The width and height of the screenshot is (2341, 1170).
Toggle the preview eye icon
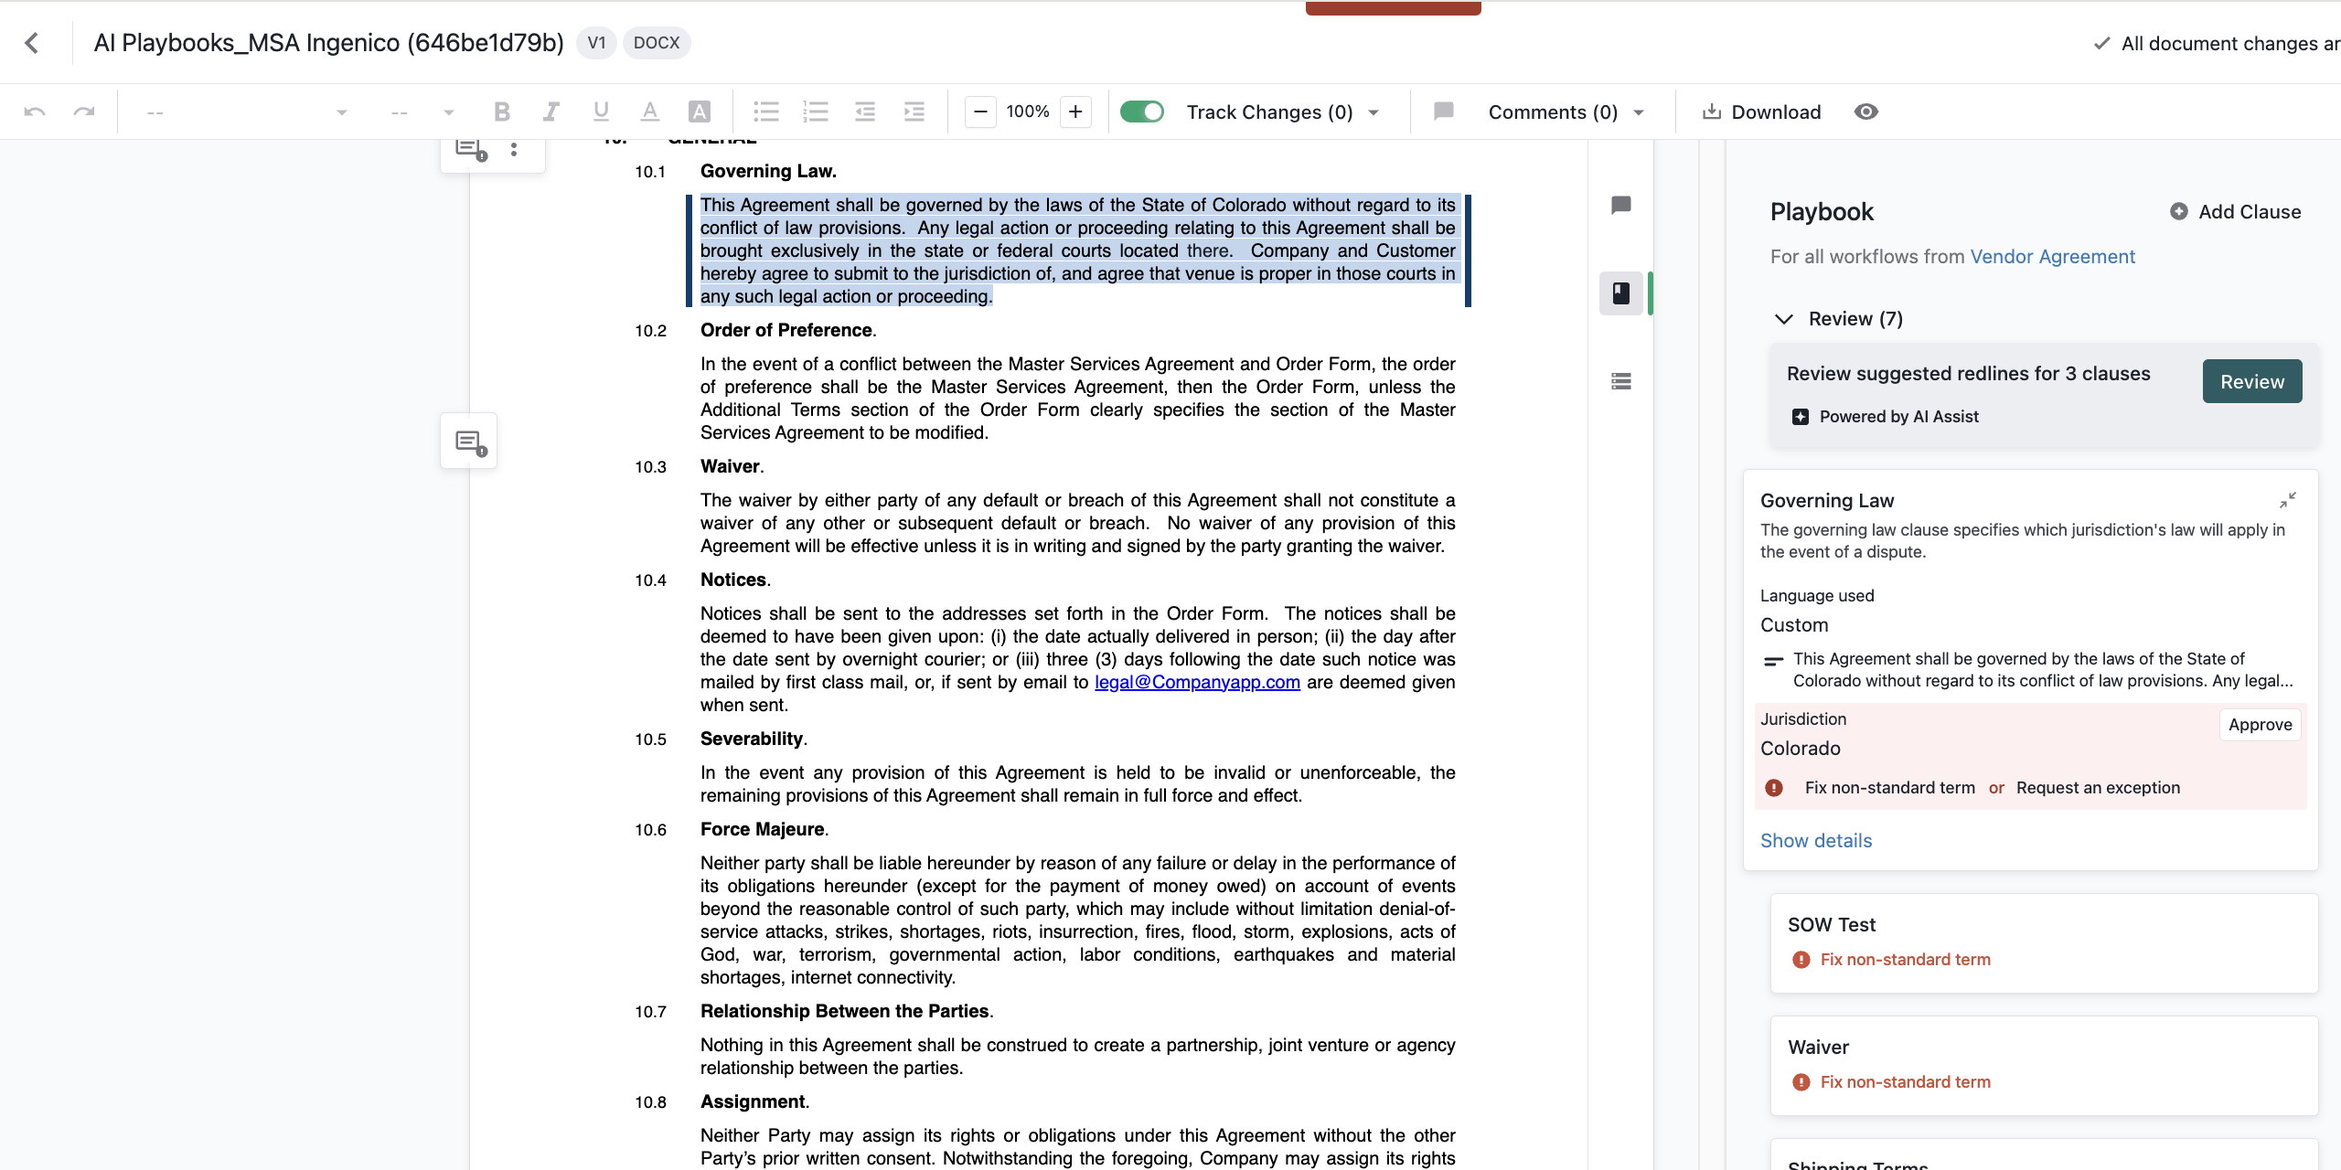(1866, 112)
